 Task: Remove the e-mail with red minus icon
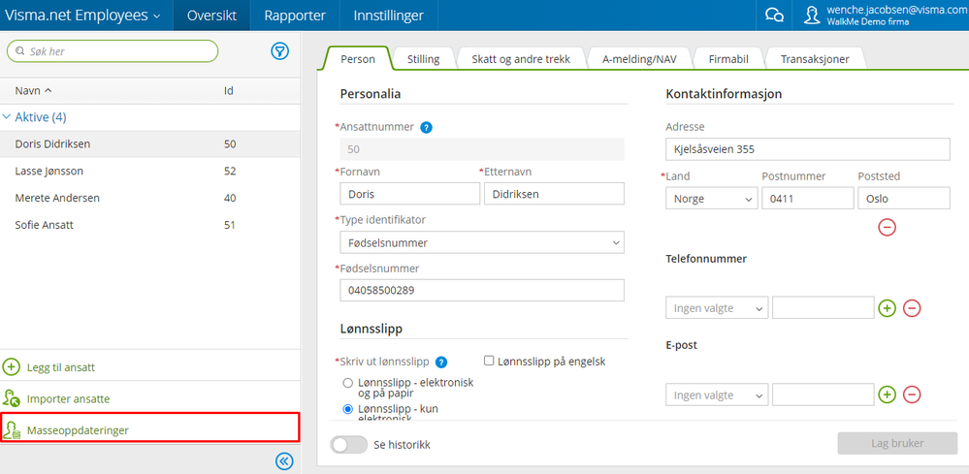[912, 395]
